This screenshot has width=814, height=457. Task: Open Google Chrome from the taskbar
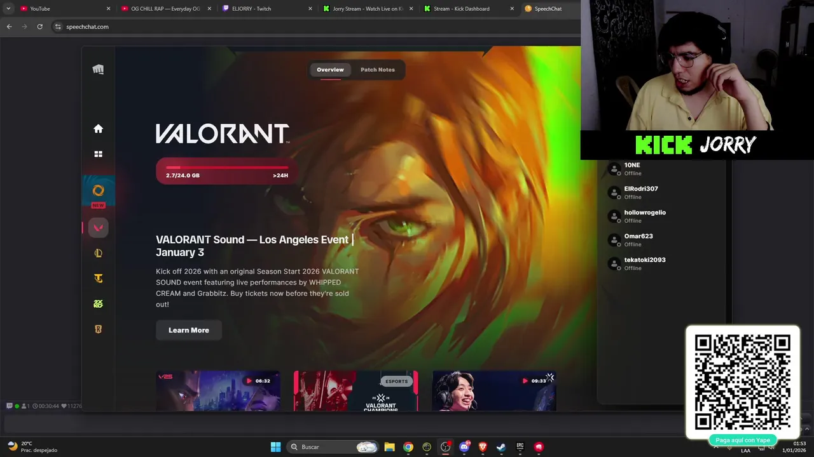408,447
